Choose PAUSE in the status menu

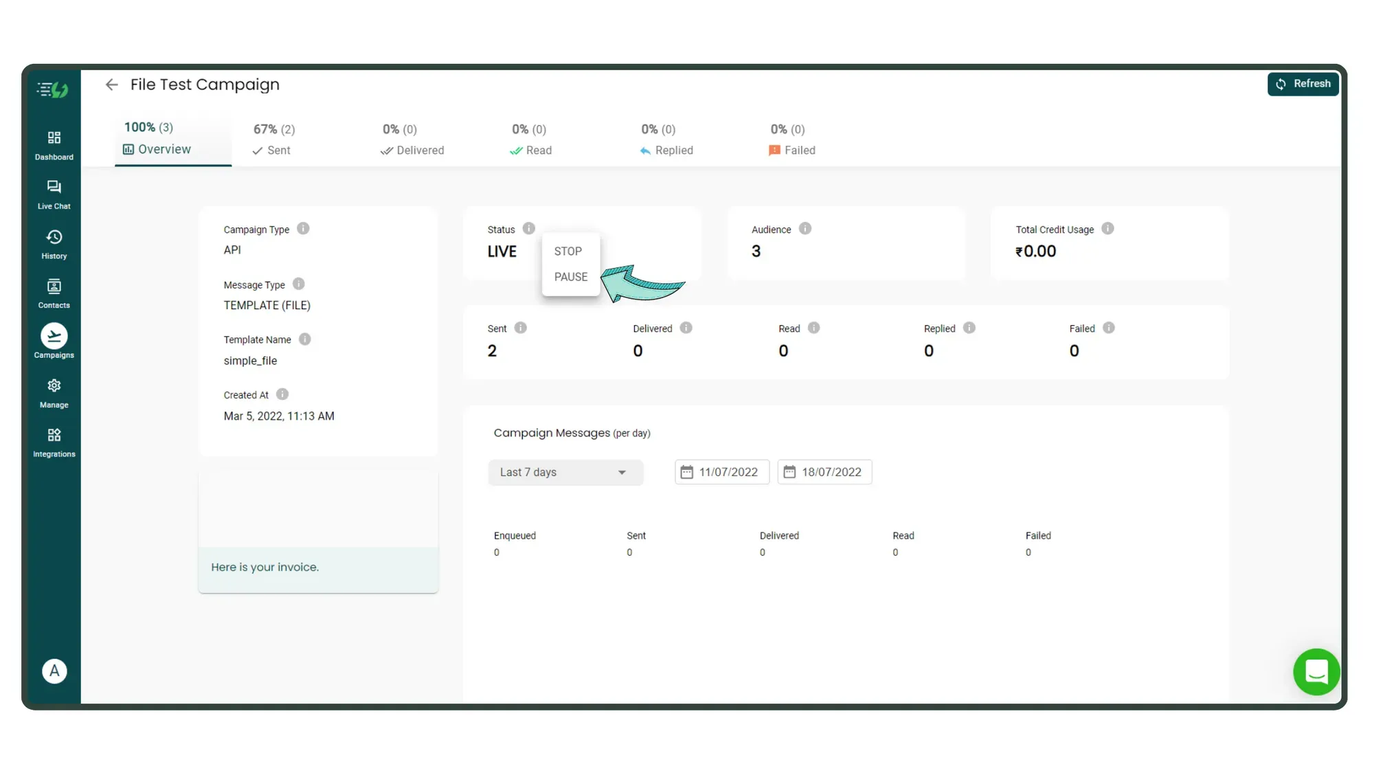tap(570, 277)
